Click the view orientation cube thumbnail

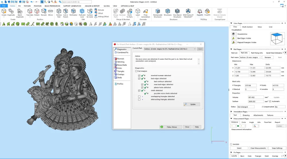click(x=277, y=39)
